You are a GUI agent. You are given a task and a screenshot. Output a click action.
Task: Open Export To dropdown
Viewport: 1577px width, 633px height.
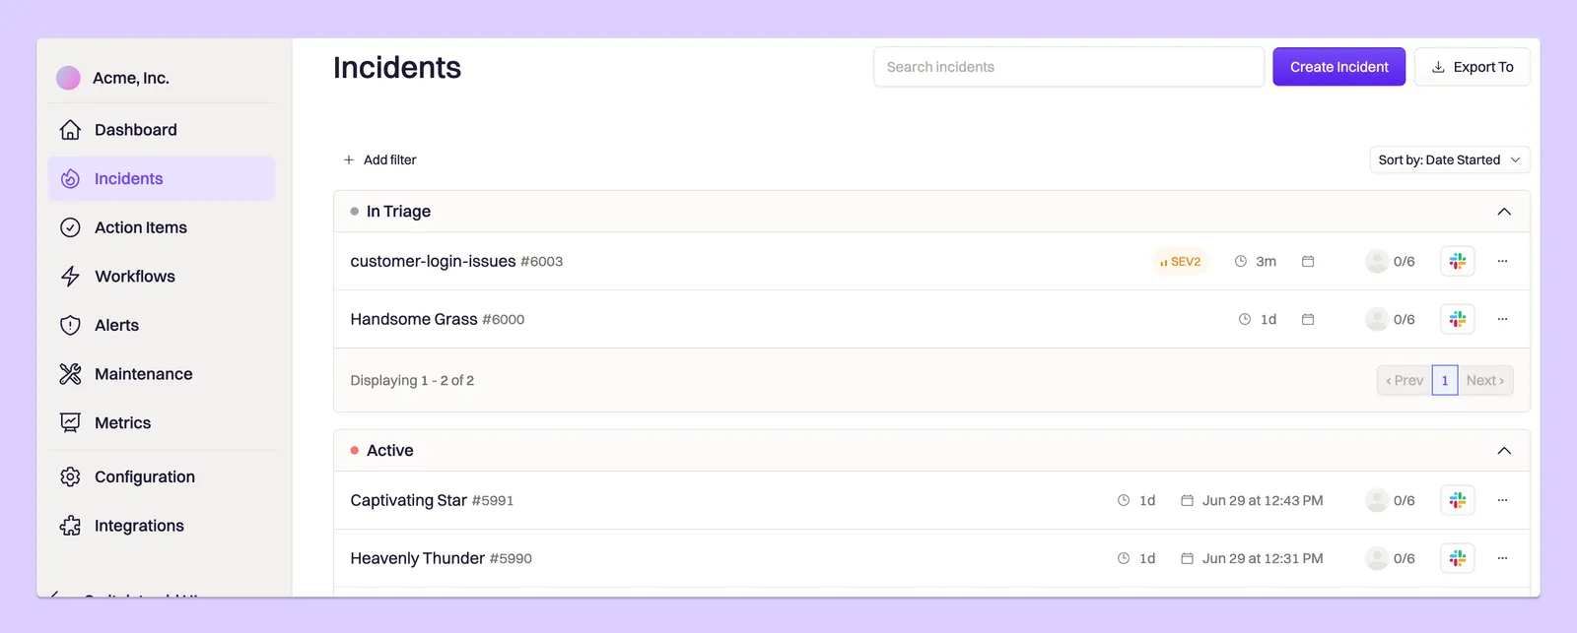point(1473,67)
